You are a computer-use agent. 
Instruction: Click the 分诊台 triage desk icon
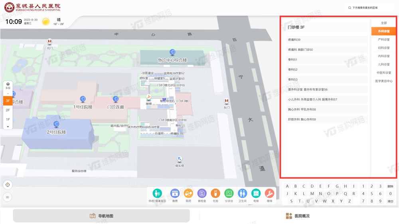[229, 193]
